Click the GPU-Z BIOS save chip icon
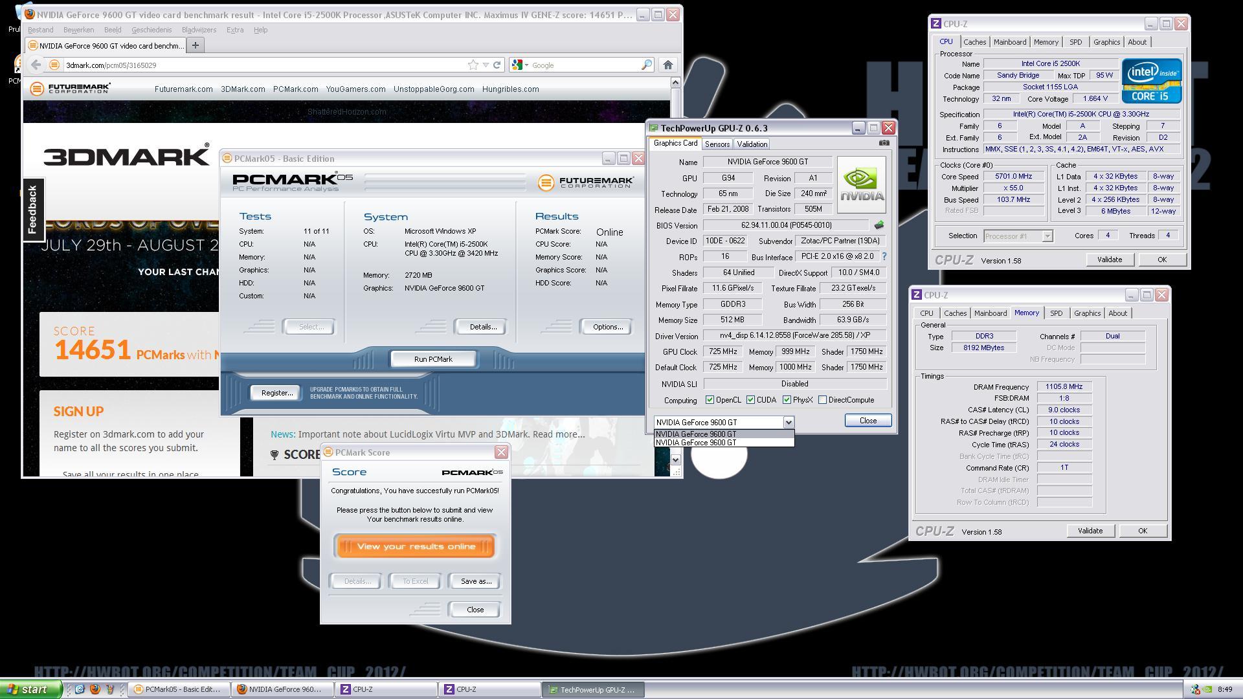 [x=879, y=225]
